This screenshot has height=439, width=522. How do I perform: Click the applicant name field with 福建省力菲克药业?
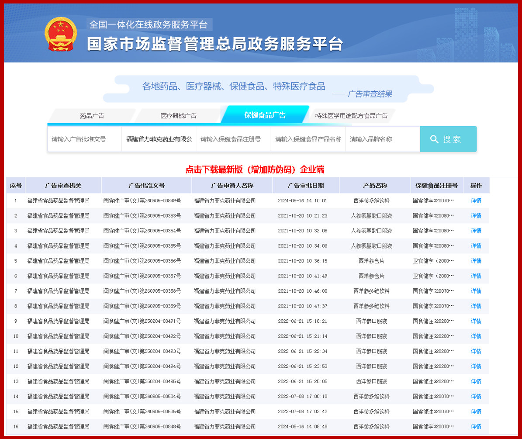[159, 139]
